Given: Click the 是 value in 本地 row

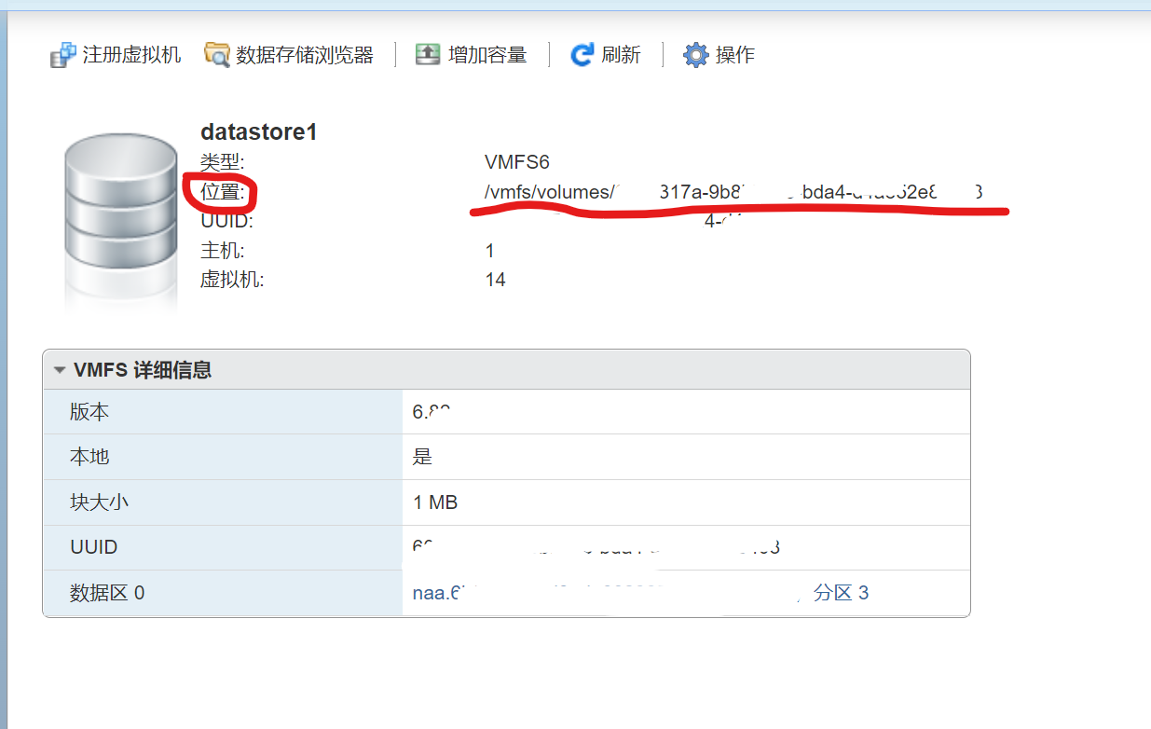Looking at the screenshot, I should tap(422, 457).
